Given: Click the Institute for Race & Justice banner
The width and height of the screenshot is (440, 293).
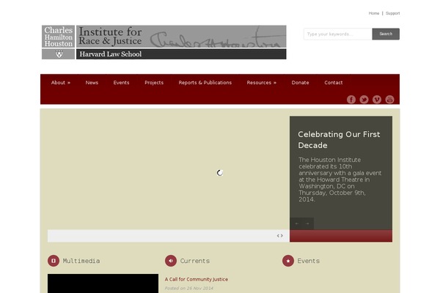Looking at the screenshot, I should [181, 37].
